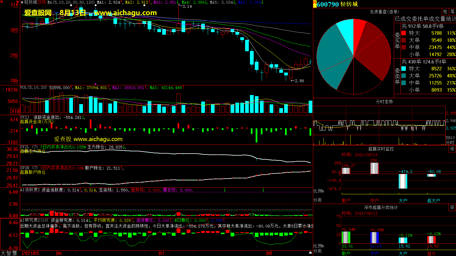Switch pie view to 柱 bar mode
Image resolution: width=456 pixels, height=256 pixels.
pyautogui.click(x=445, y=12)
